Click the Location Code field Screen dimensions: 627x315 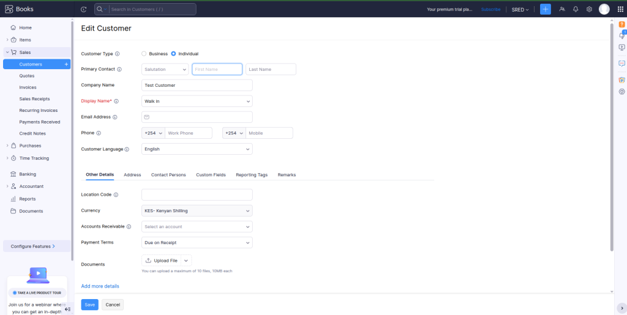[197, 195]
